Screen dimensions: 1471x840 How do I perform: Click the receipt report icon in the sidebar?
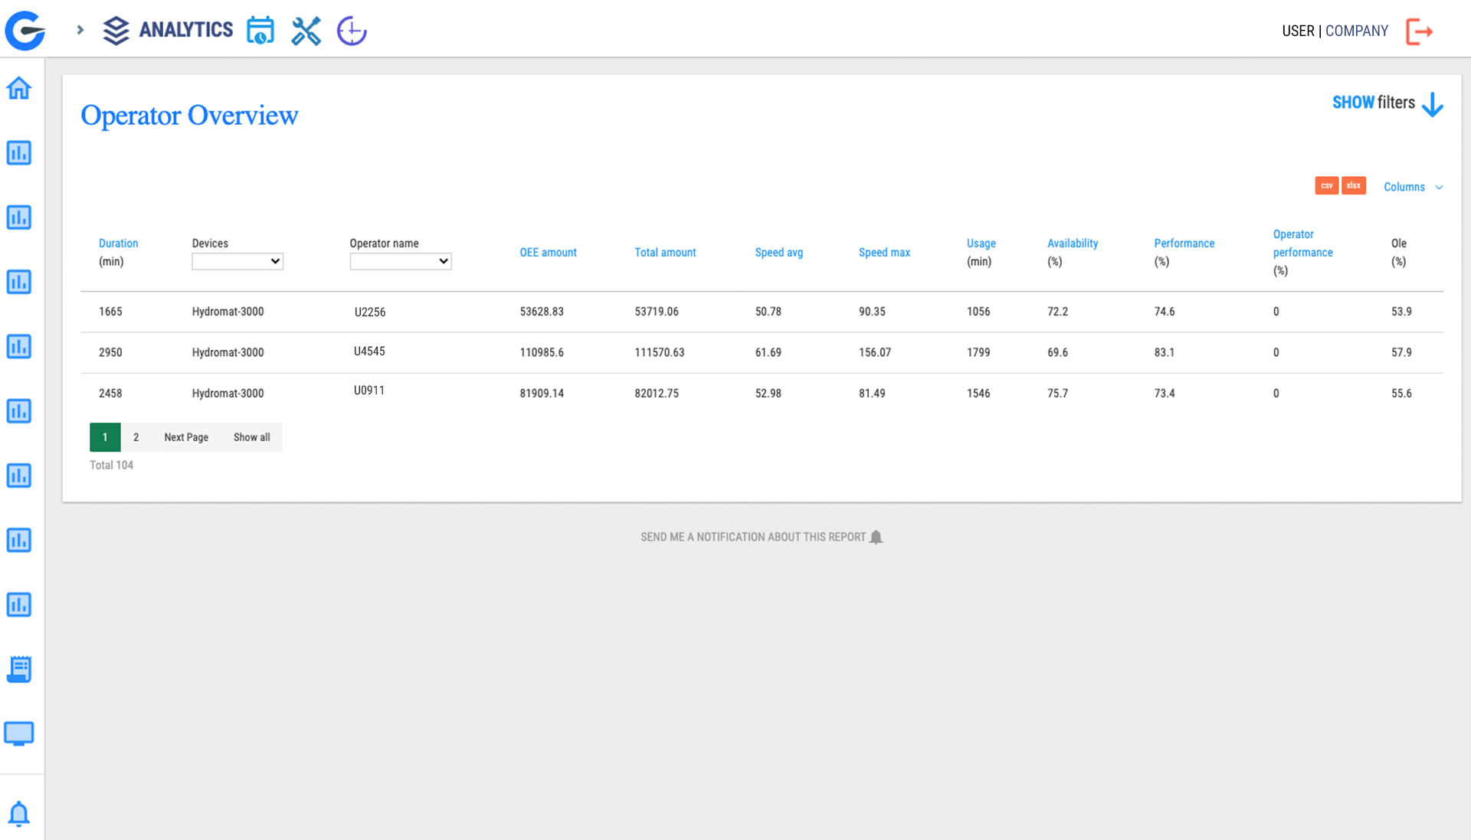tap(19, 668)
